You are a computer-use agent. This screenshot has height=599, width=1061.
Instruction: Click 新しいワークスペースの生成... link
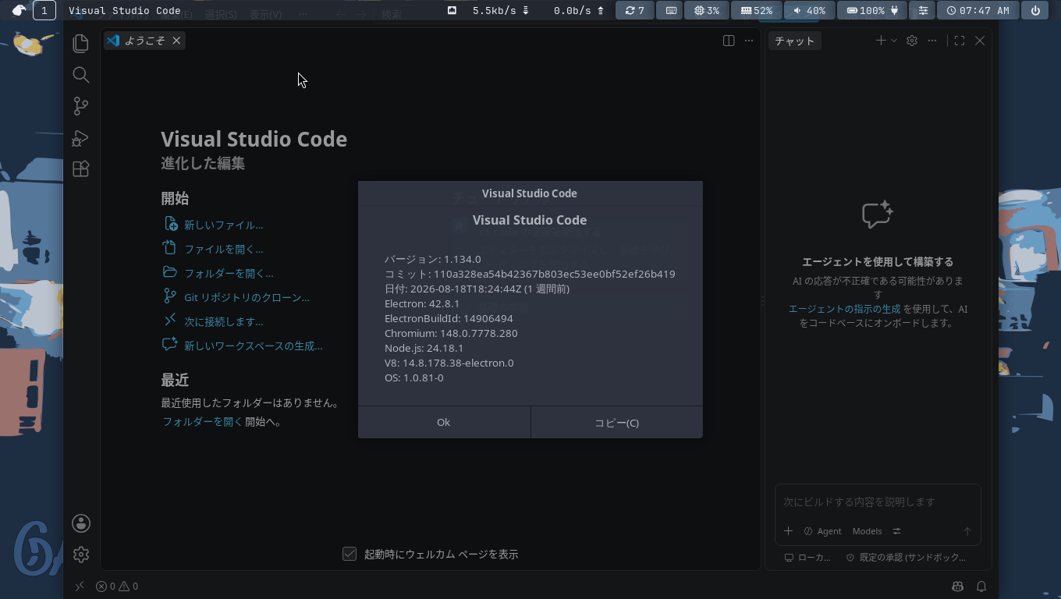tap(253, 346)
